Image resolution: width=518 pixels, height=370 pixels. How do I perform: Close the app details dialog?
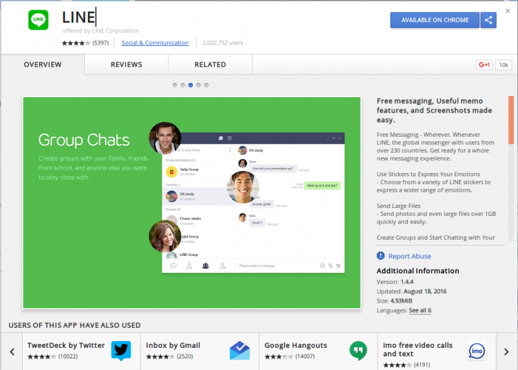(x=508, y=11)
